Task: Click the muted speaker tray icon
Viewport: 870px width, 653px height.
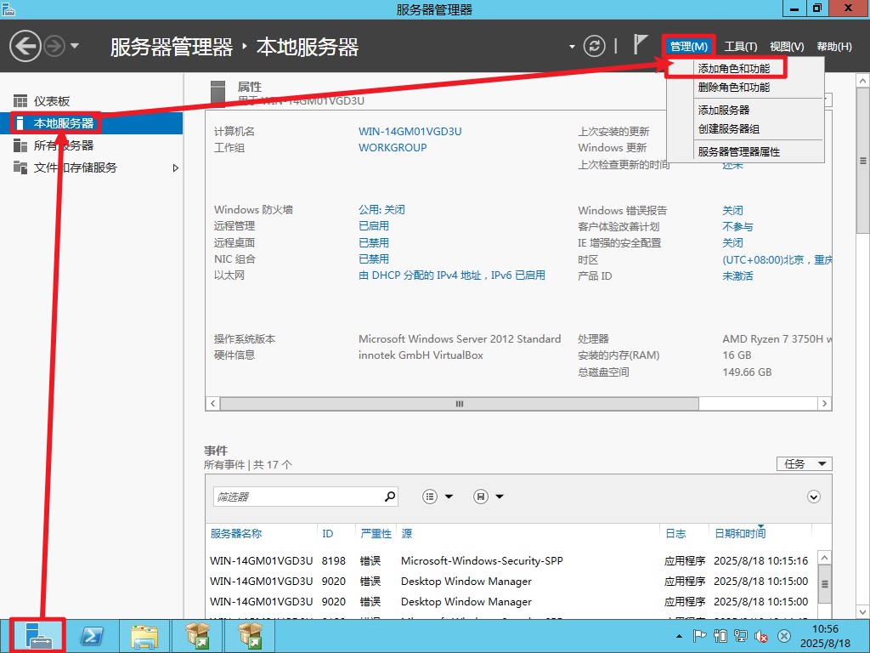Action: click(760, 636)
